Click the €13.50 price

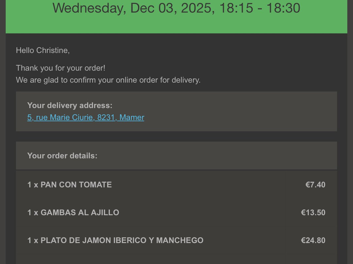(313, 212)
